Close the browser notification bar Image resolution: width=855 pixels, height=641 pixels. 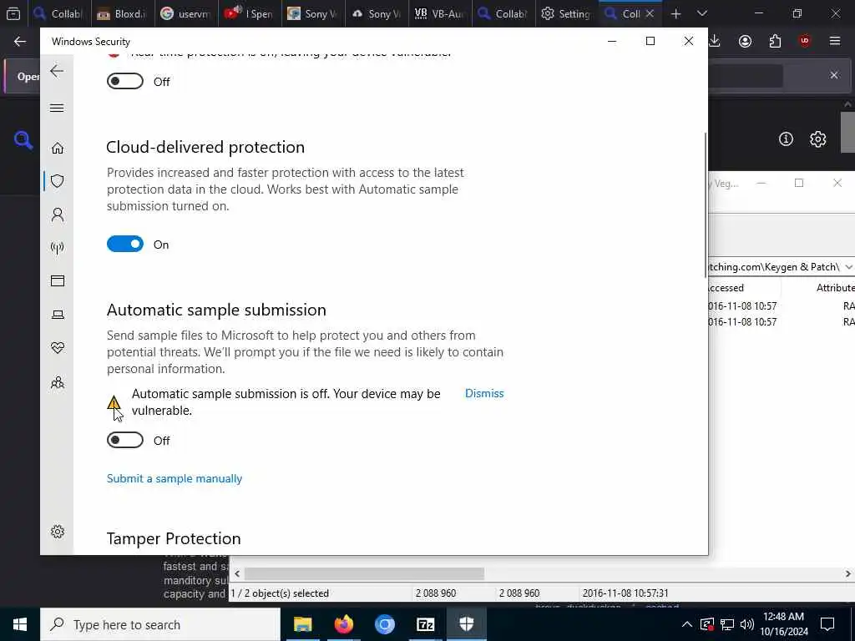(x=834, y=75)
